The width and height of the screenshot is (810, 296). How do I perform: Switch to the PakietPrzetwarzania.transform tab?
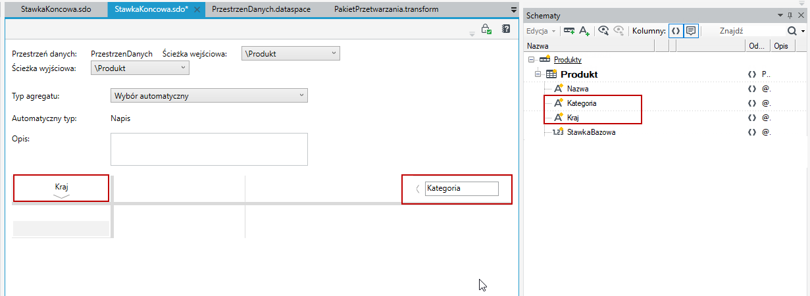[386, 10]
